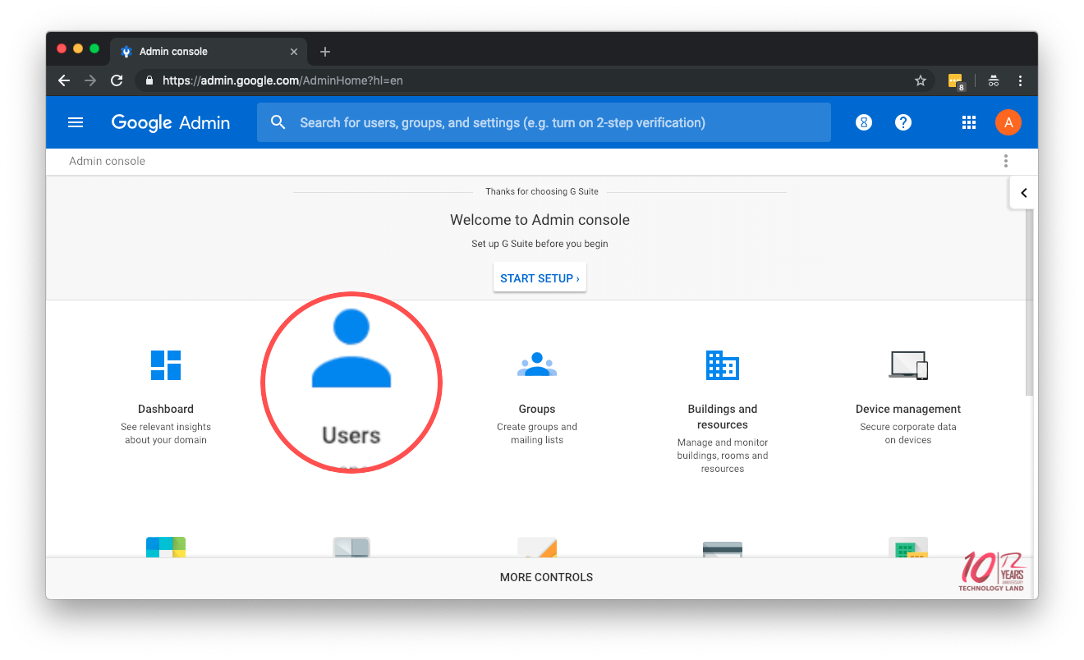Open the yellow extension icon

point(956,81)
